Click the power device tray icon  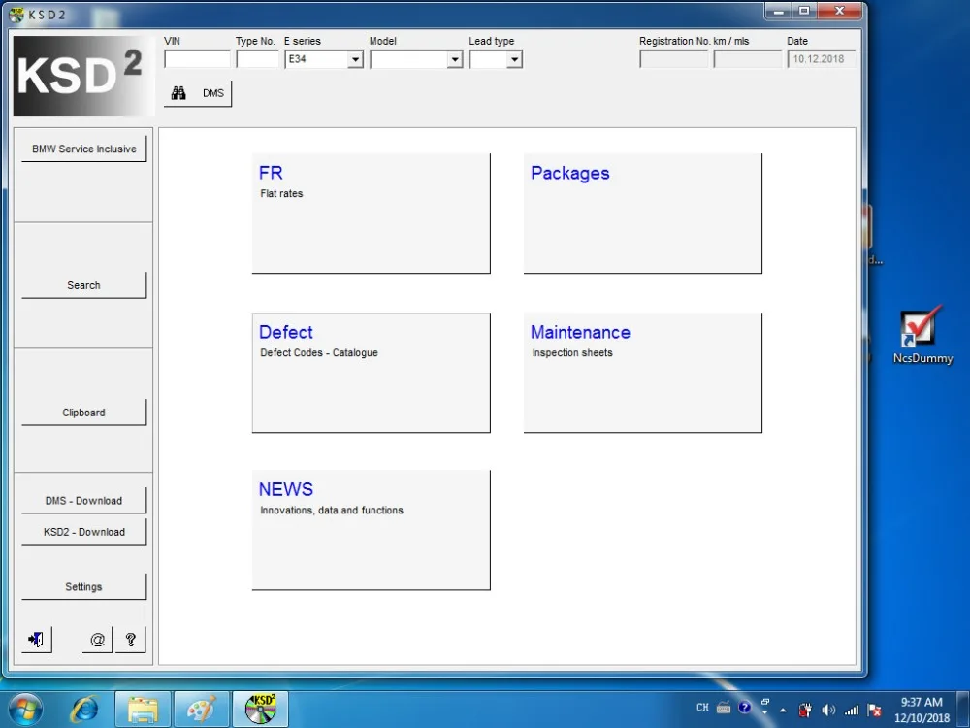point(805,711)
